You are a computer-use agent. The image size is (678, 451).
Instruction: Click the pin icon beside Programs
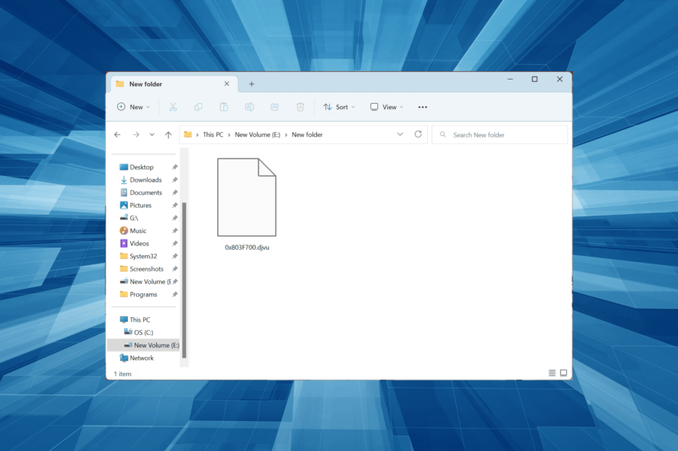(174, 294)
